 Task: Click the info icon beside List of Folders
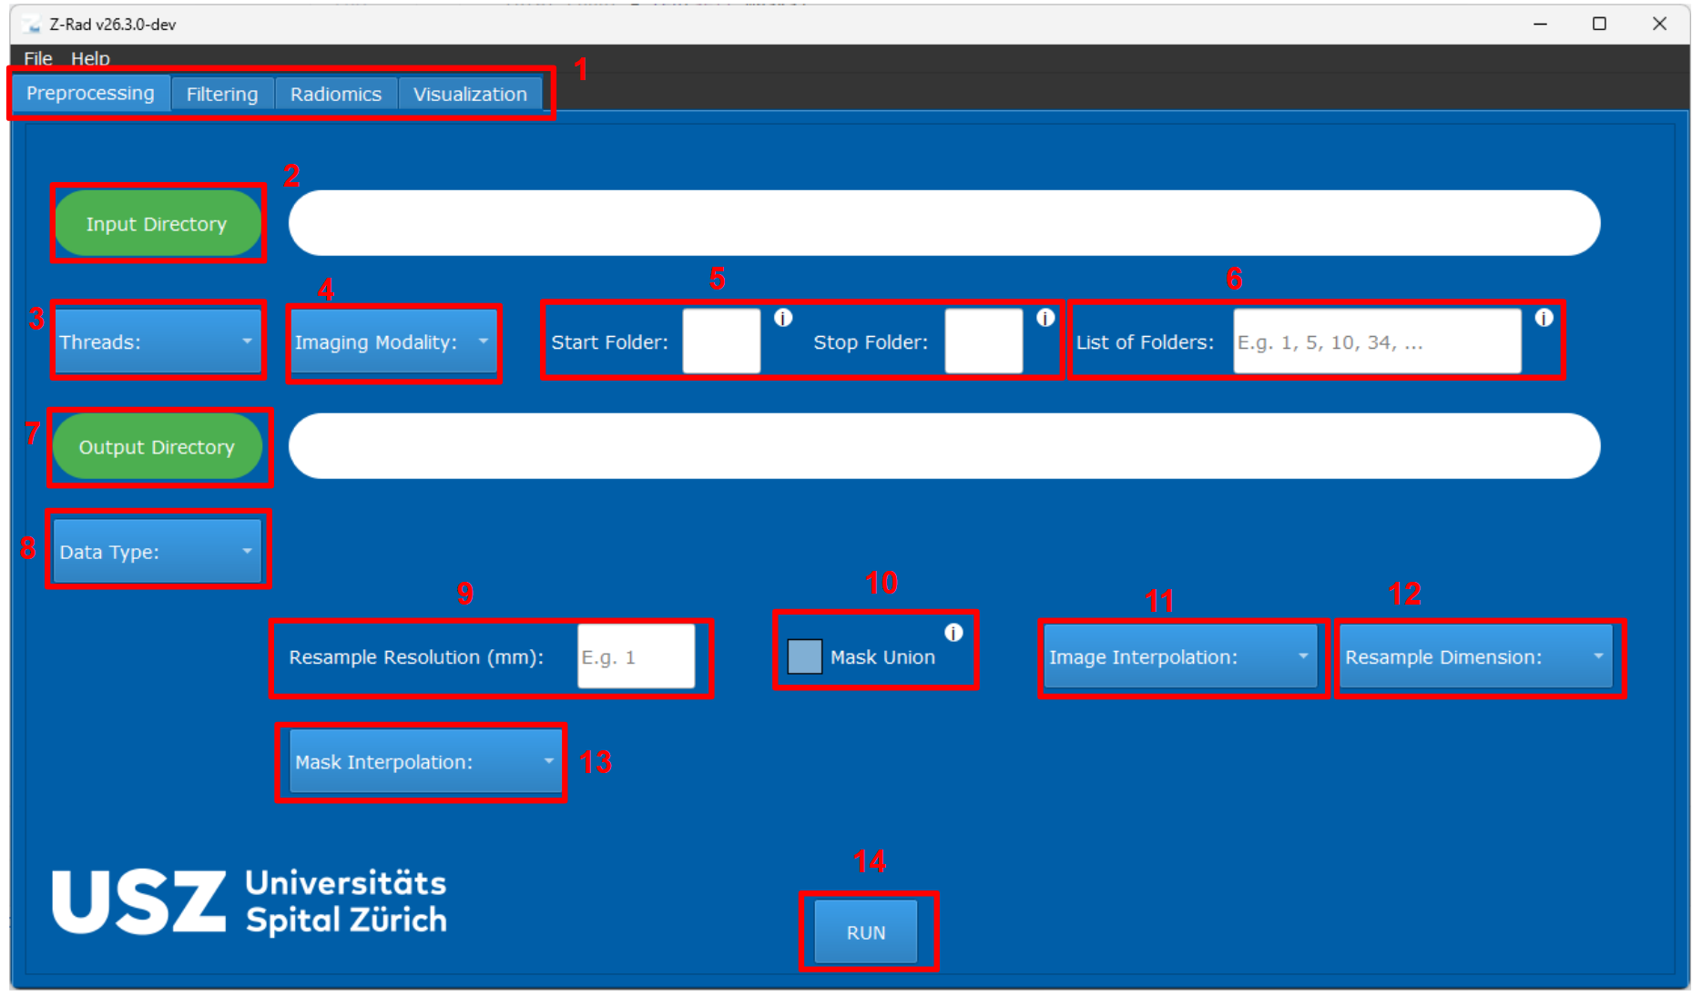(1544, 318)
